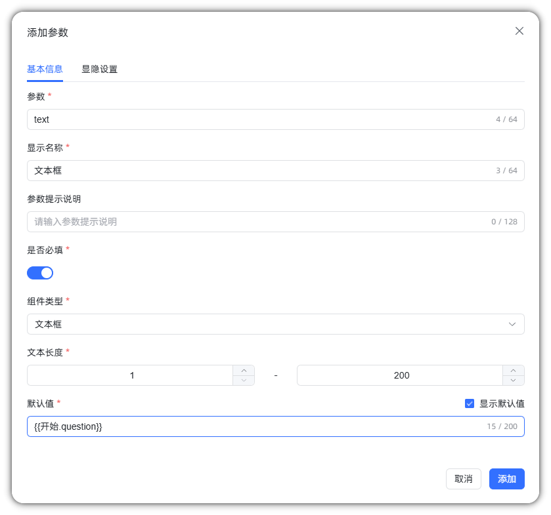Open the 显隐设置 tab

pyautogui.click(x=99, y=69)
